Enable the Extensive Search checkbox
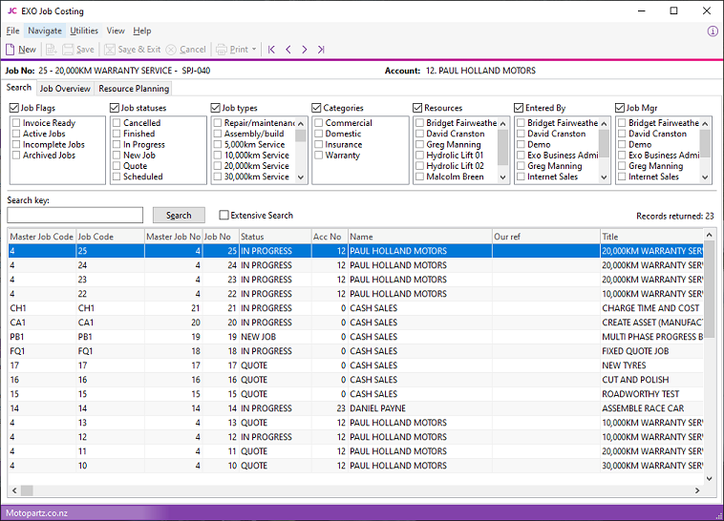This screenshot has height=521, width=724. (224, 216)
